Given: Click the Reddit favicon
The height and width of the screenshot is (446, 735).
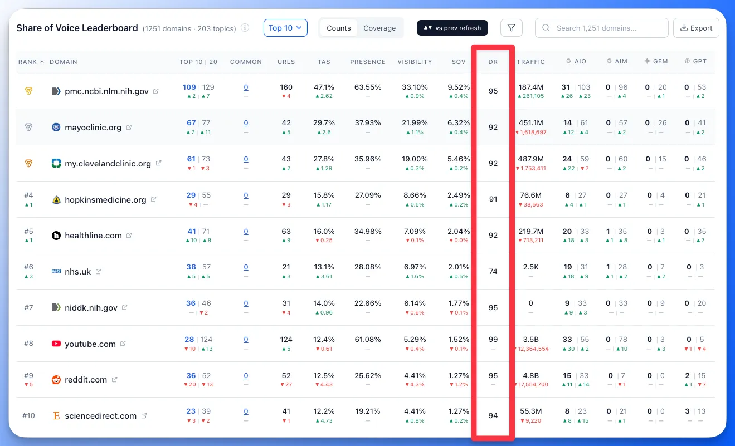Looking at the screenshot, I should click(x=56, y=380).
